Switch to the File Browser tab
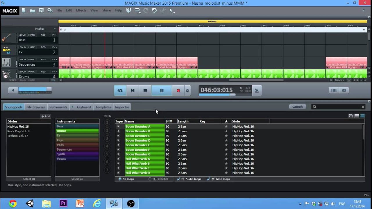This screenshot has height=209, width=372. [x=36, y=107]
